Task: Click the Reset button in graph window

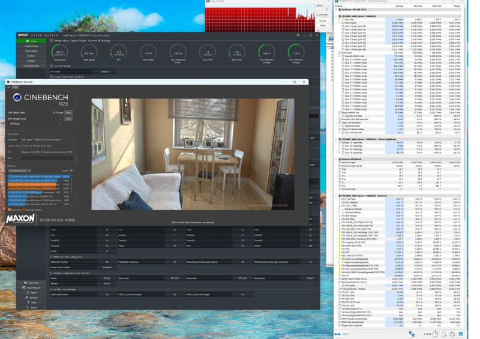Action: (x=323, y=25)
